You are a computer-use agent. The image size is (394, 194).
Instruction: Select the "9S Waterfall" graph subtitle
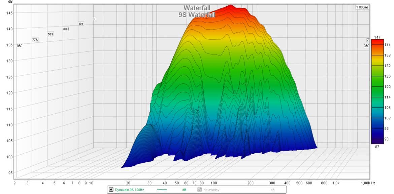pyautogui.click(x=197, y=15)
